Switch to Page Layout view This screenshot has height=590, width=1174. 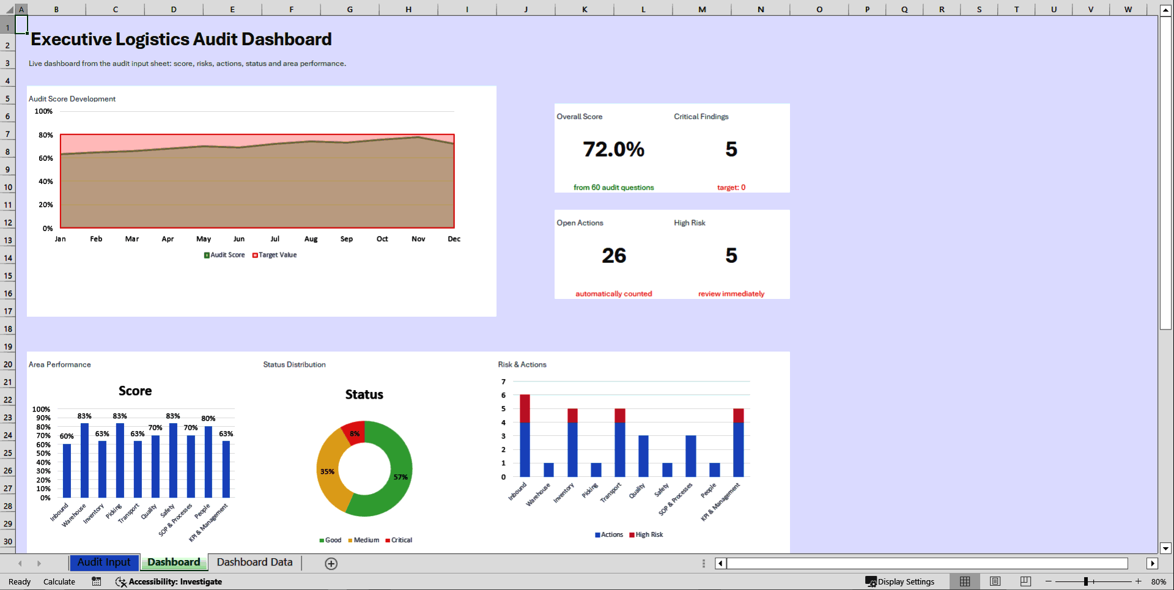(x=995, y=581)
